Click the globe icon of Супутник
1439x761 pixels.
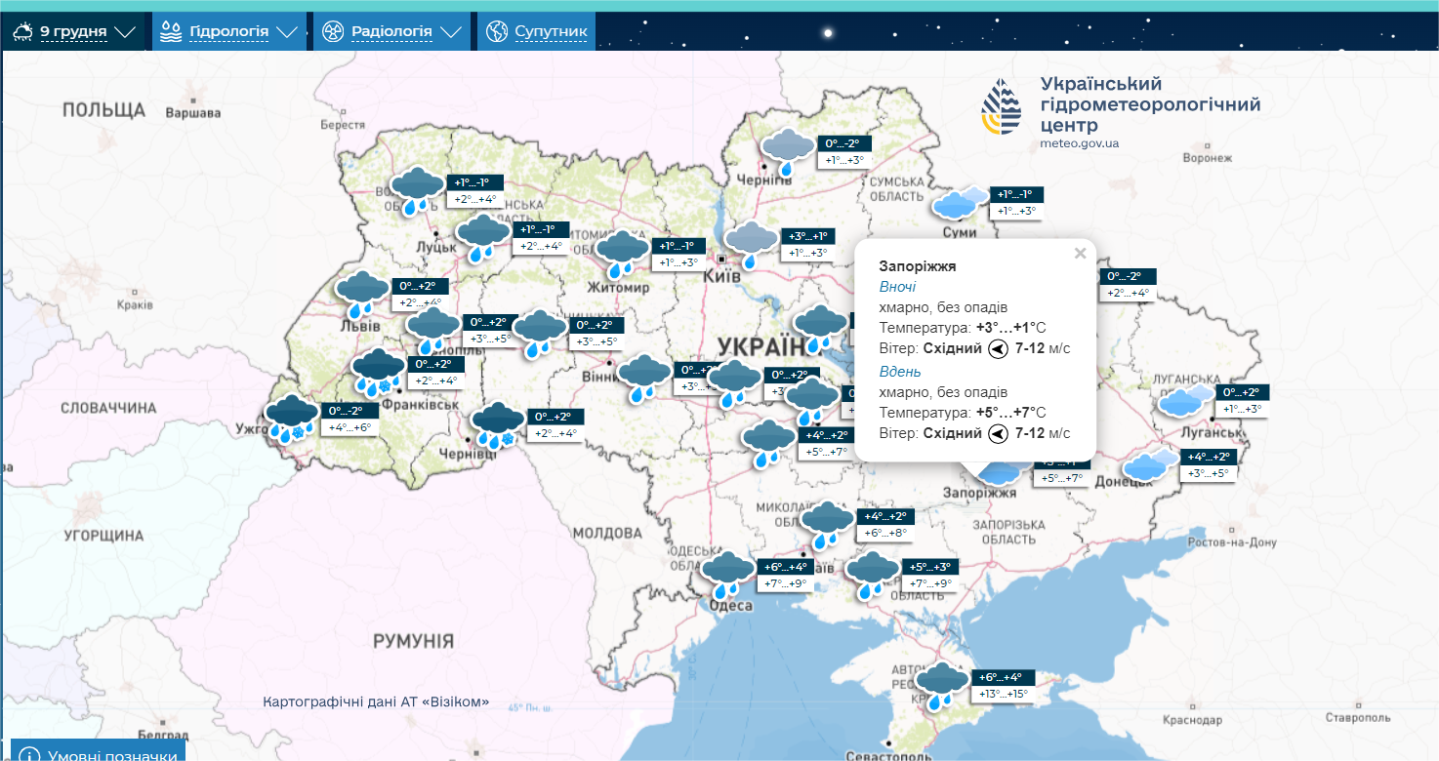pos(497,31)
